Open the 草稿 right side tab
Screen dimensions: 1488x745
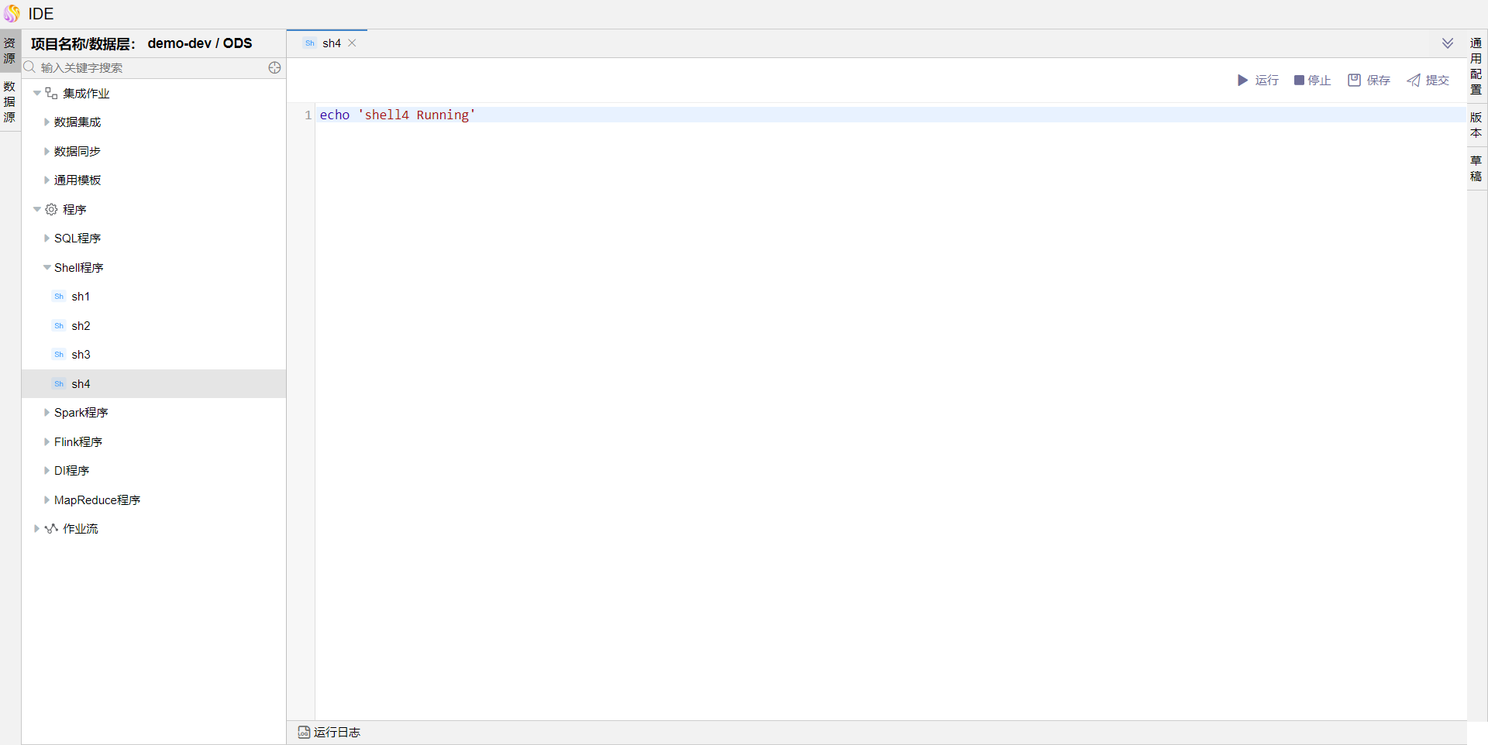tap(1476, 168)
